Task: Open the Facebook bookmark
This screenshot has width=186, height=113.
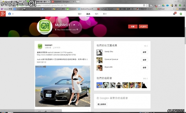Action: pos(46,9)
